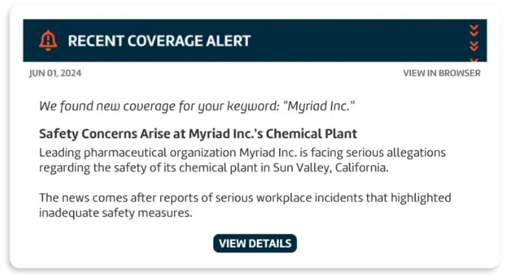The width and height of the screenshot is (511, 275).
Task: Select the Jun 01, 2024 date label
Action: 56,73
